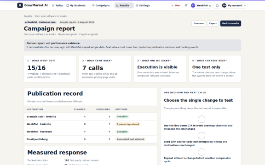Expand the Settings menu

pyautogui.click(x=144, y=5)
